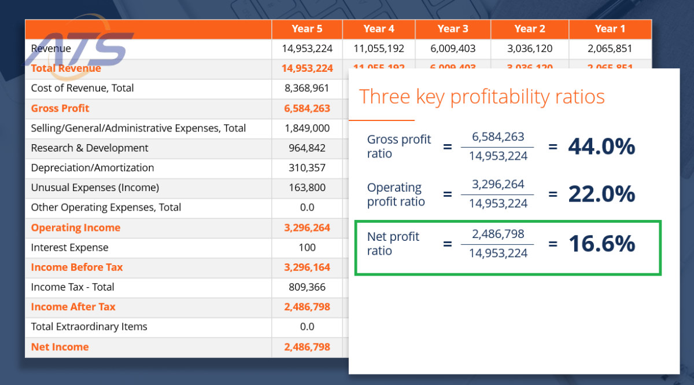The image size is (694, 385).
Task: Click the Year 3 column header
Action: 453,29
